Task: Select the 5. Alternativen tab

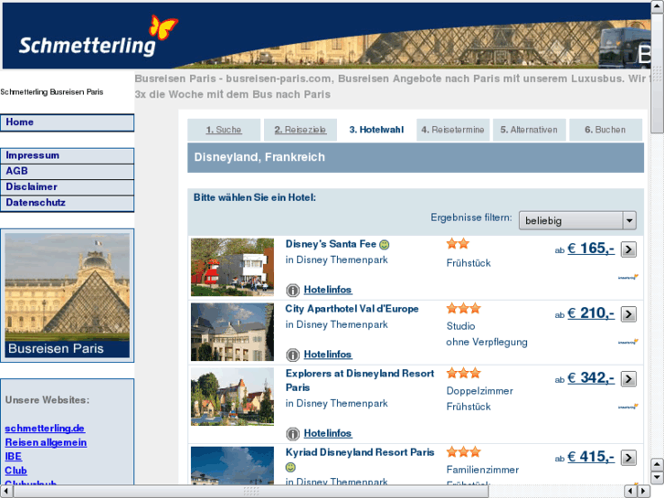Action: coord(530,130)
